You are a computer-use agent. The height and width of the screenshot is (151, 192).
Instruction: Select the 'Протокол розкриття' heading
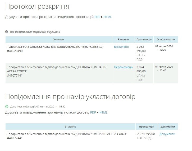37,7
